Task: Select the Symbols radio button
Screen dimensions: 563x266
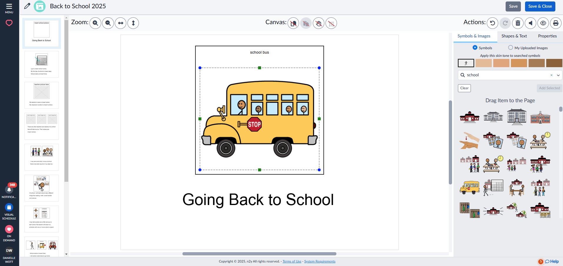Action: 475,47
